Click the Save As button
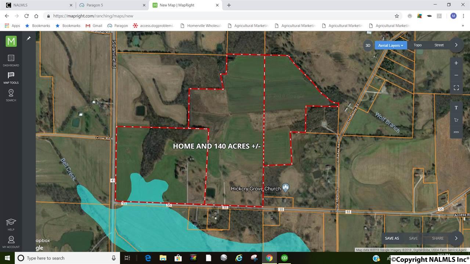Viewport: 470px width, 264px height. (x=392, y=238)
